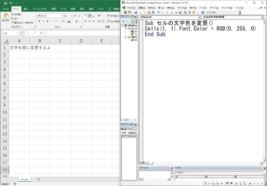
Task: Collapse the standard modules folder node
Action: pyautogui.click(x=126, y=37)
